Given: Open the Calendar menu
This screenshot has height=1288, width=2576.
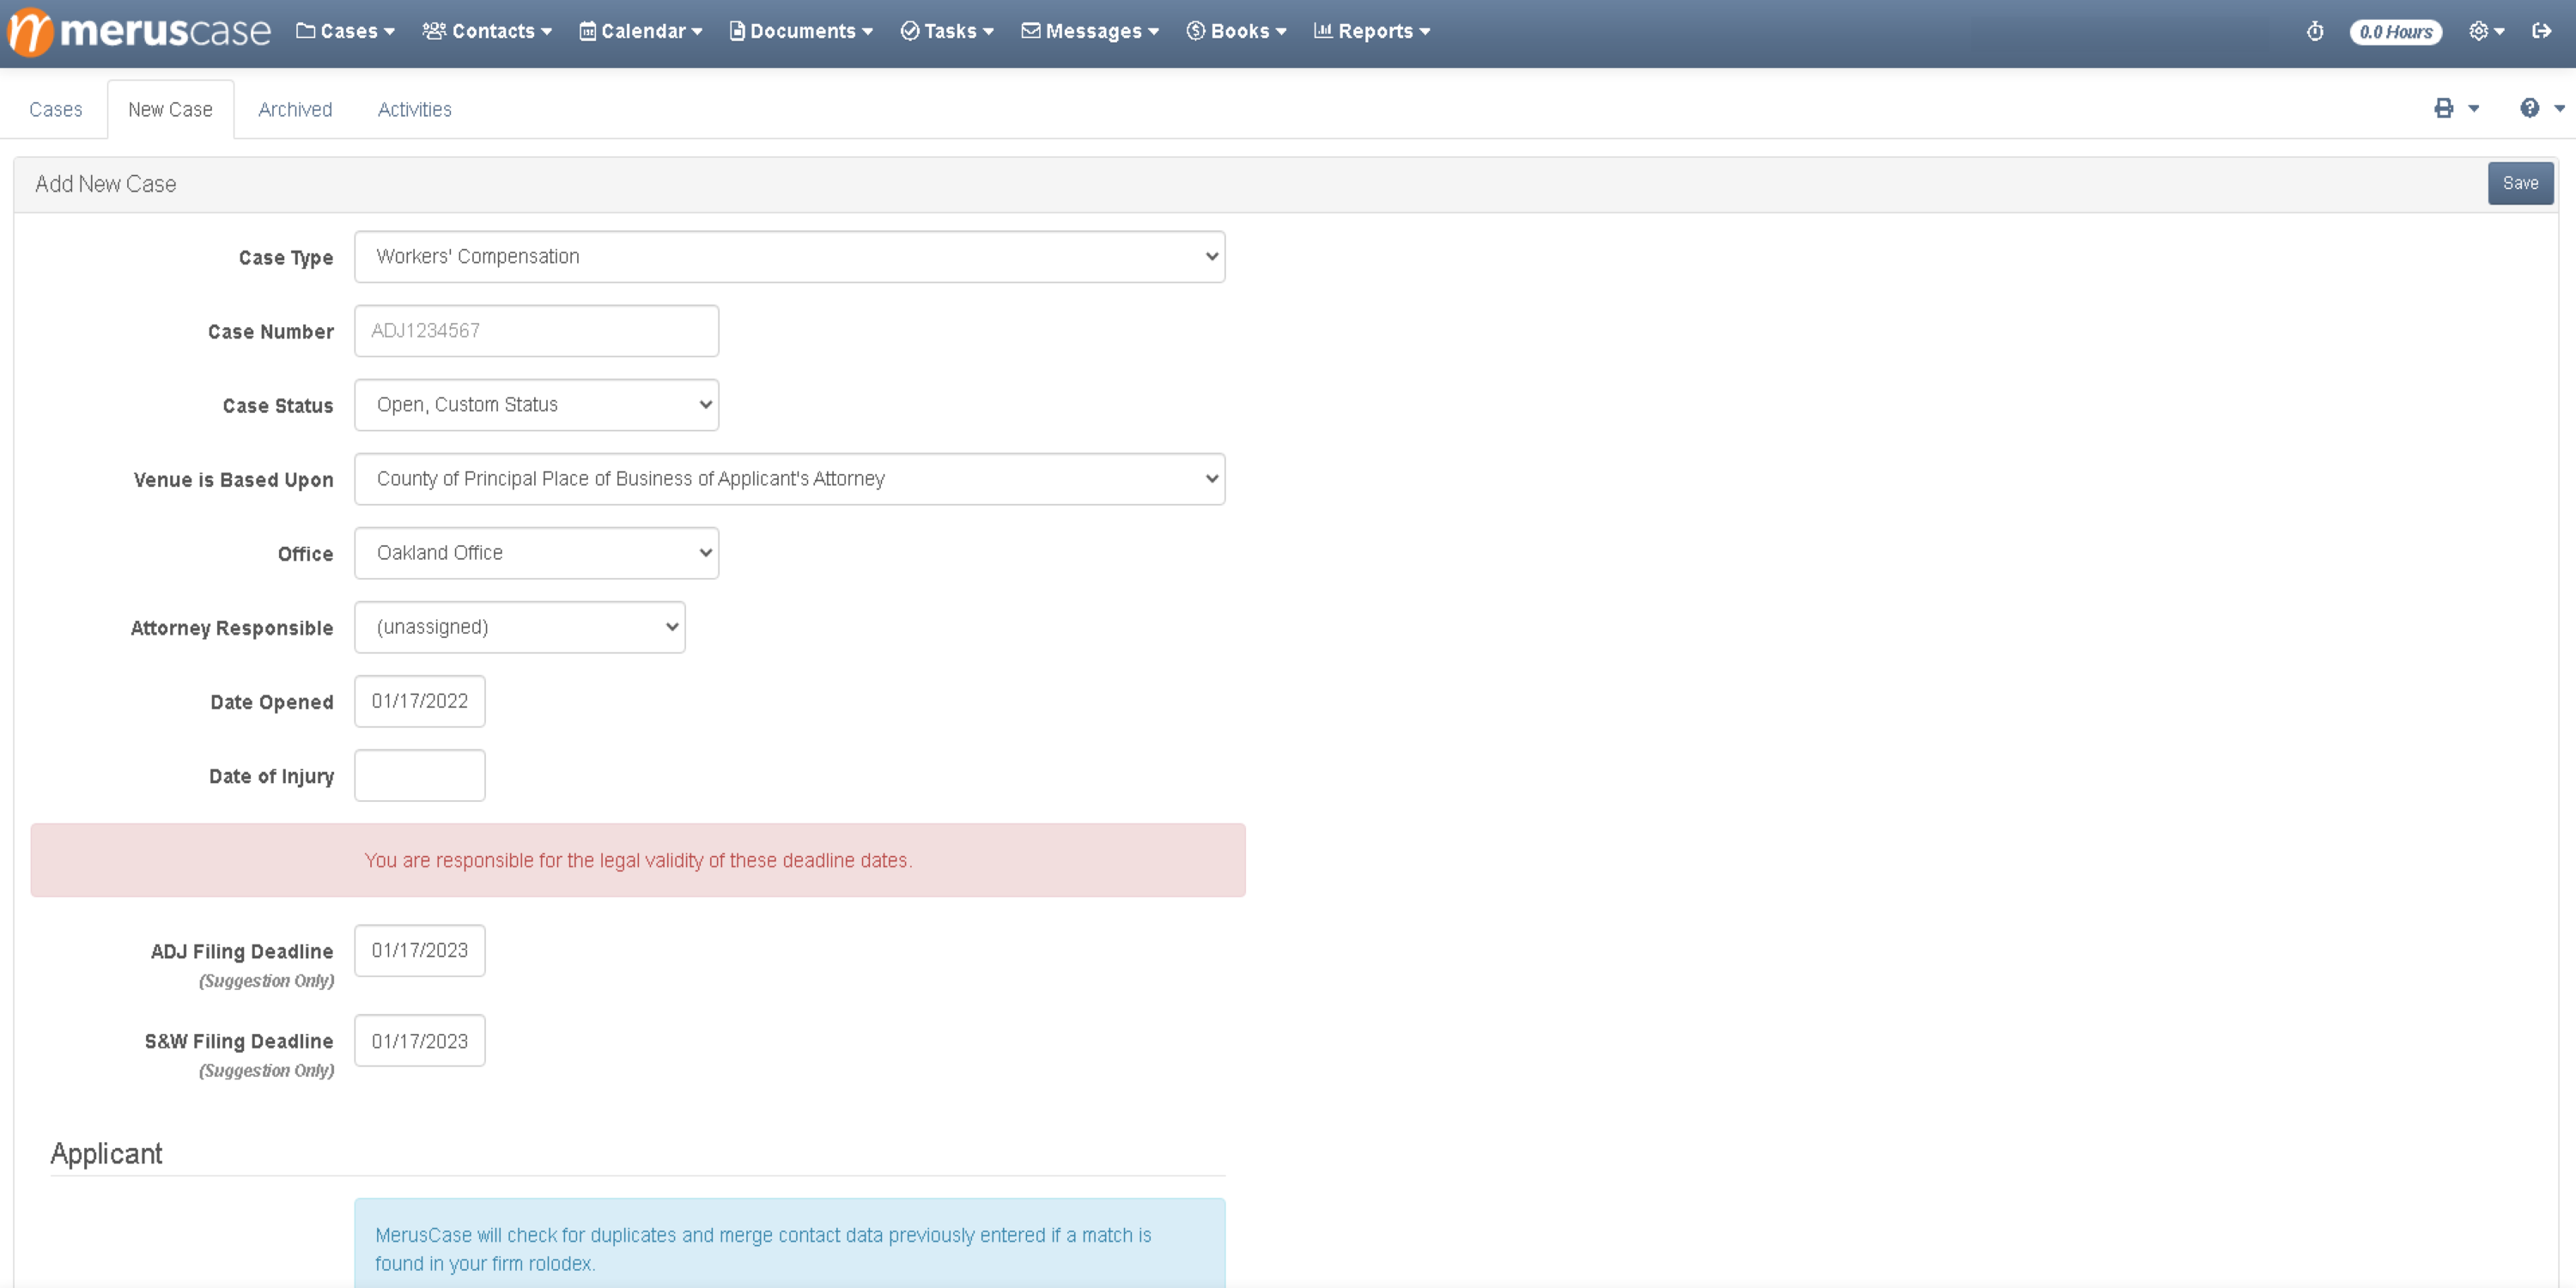Looking at the screenshot, I should [641, 31].
